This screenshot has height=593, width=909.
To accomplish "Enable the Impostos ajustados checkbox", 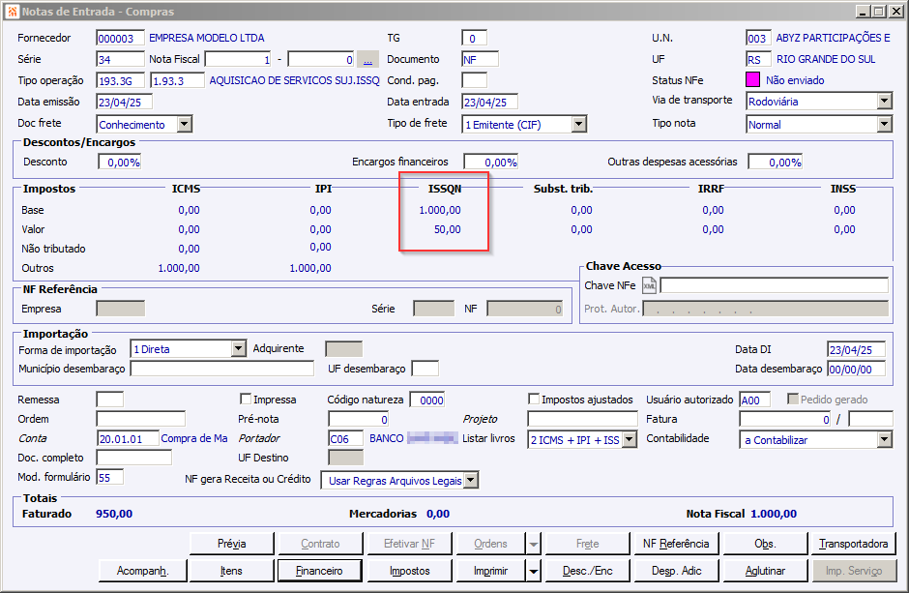I will click(534, 400).
